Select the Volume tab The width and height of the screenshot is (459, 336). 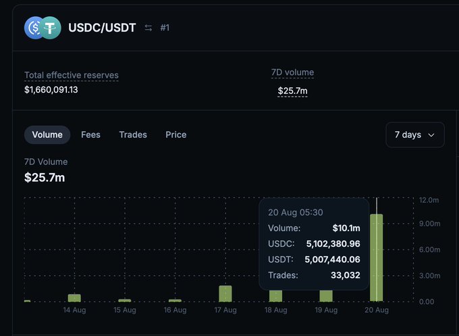[47, 135]
